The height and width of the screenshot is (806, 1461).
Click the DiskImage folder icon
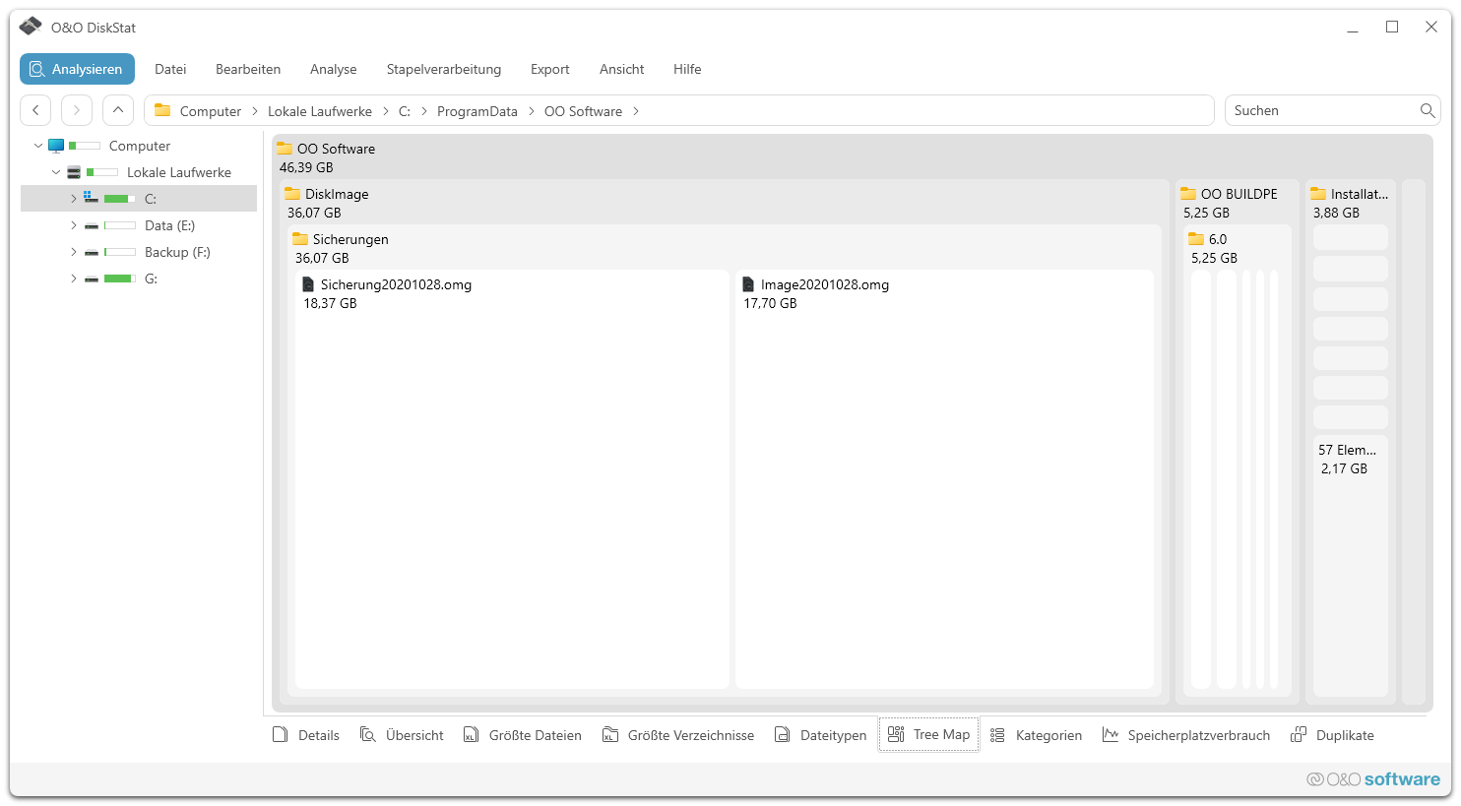292,194
